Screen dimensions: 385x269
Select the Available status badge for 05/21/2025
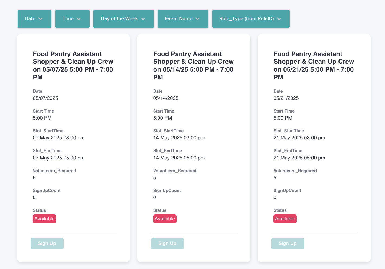(285, 219)
